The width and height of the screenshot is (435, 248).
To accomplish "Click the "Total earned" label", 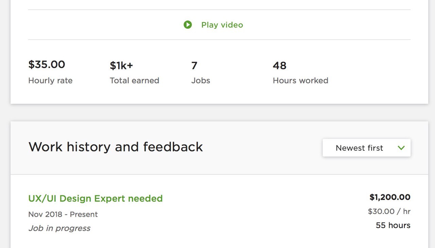I will coord(134,81).
